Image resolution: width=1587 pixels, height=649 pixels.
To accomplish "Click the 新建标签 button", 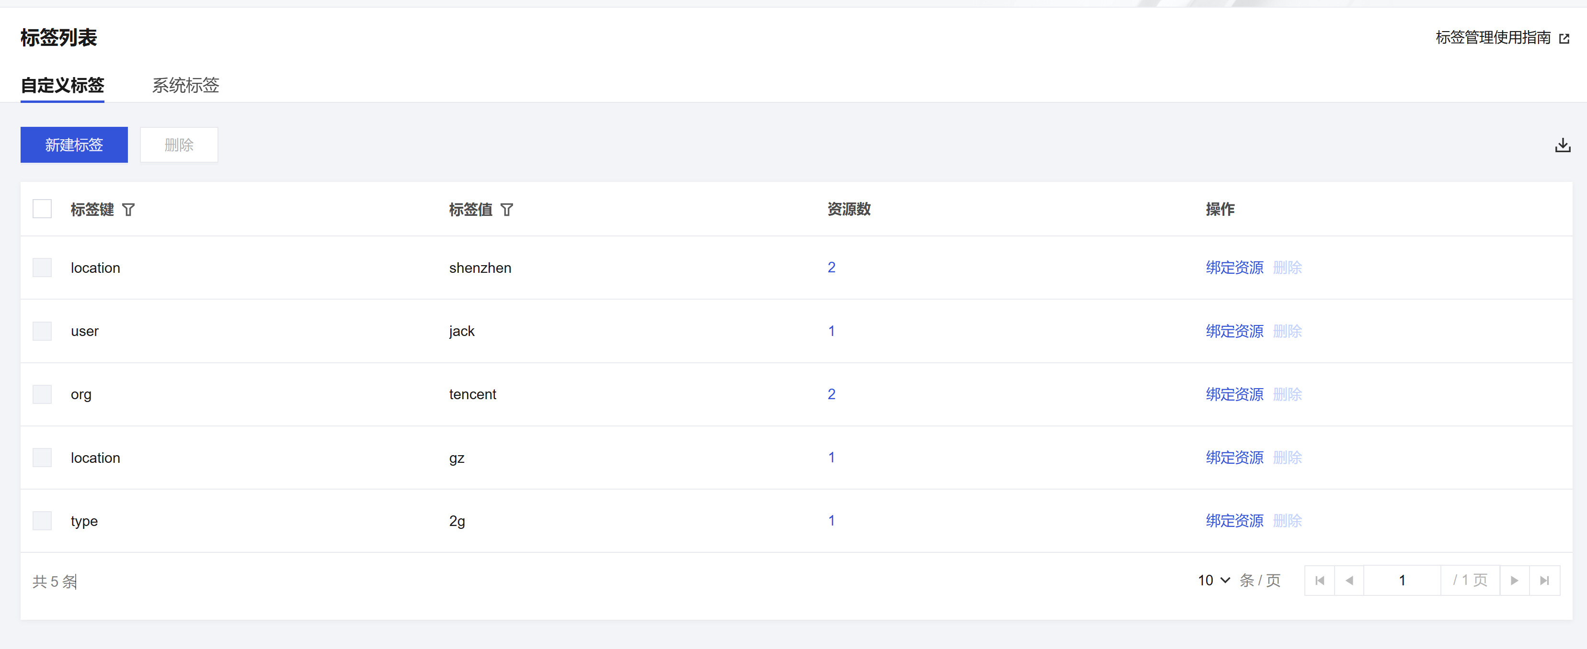I will tap(74, 145).
